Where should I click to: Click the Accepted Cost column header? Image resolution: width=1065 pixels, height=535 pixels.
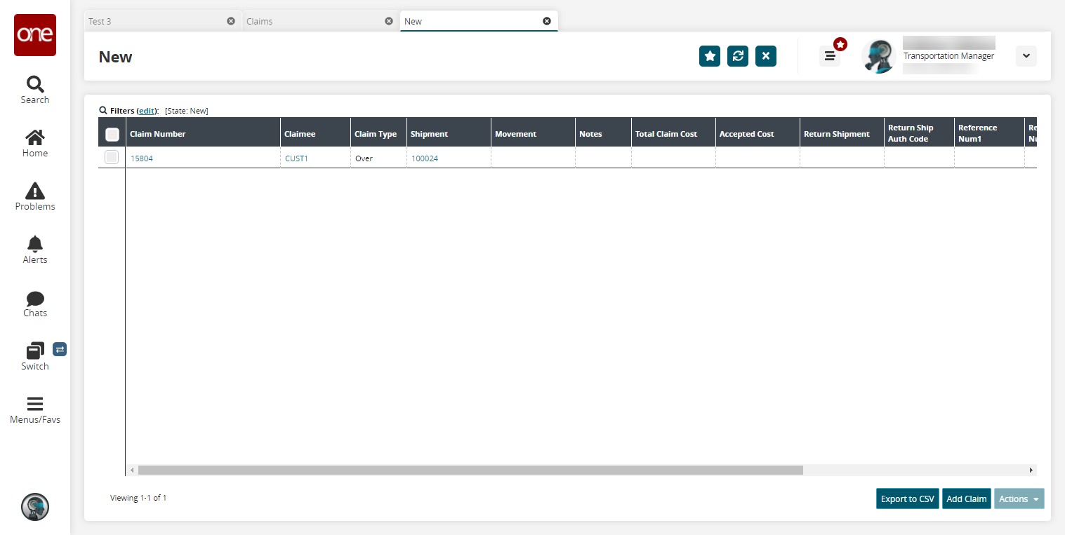point(758,133)
